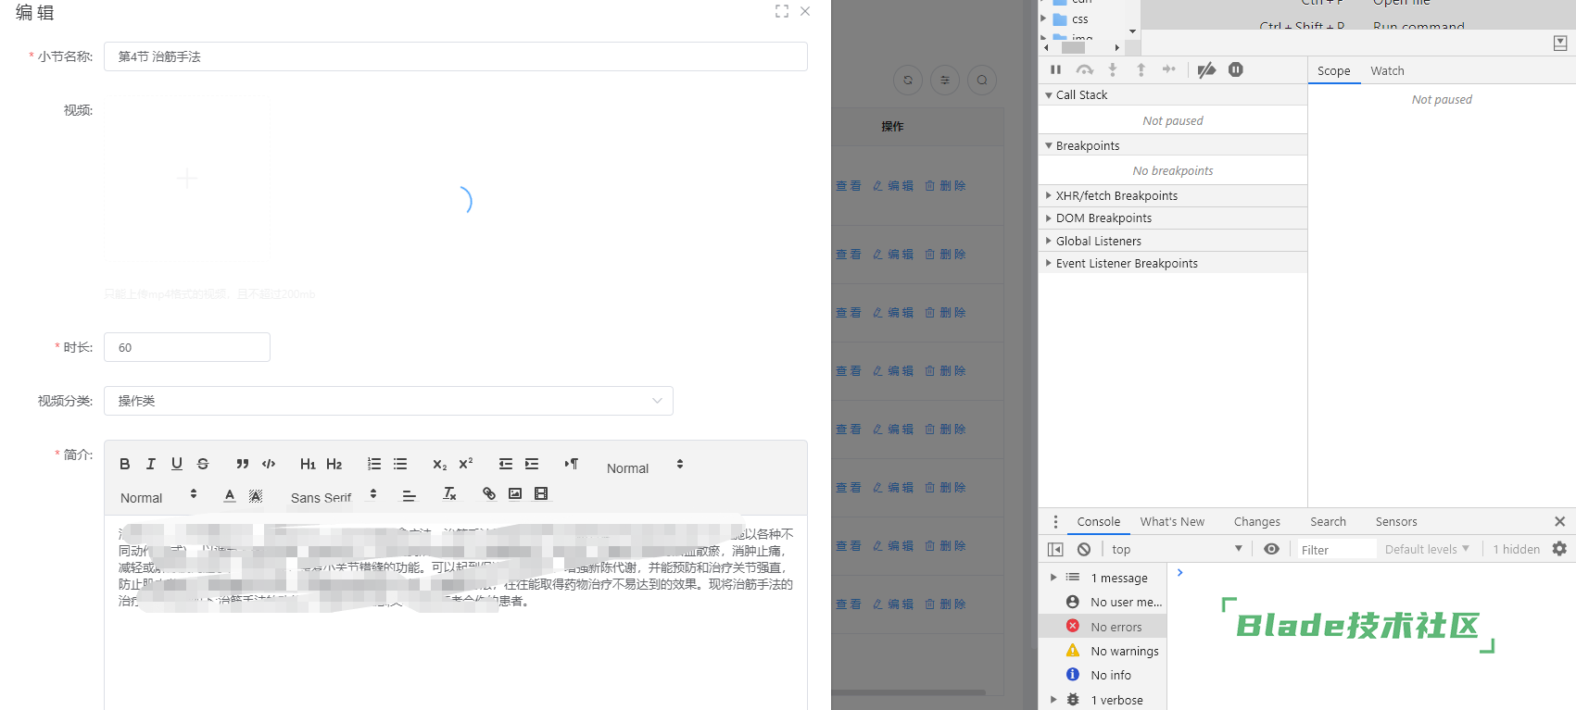Switch to the Scope tab
Image resolution: width=1576 pixels, height=710 pixels.
[1334, 70]
